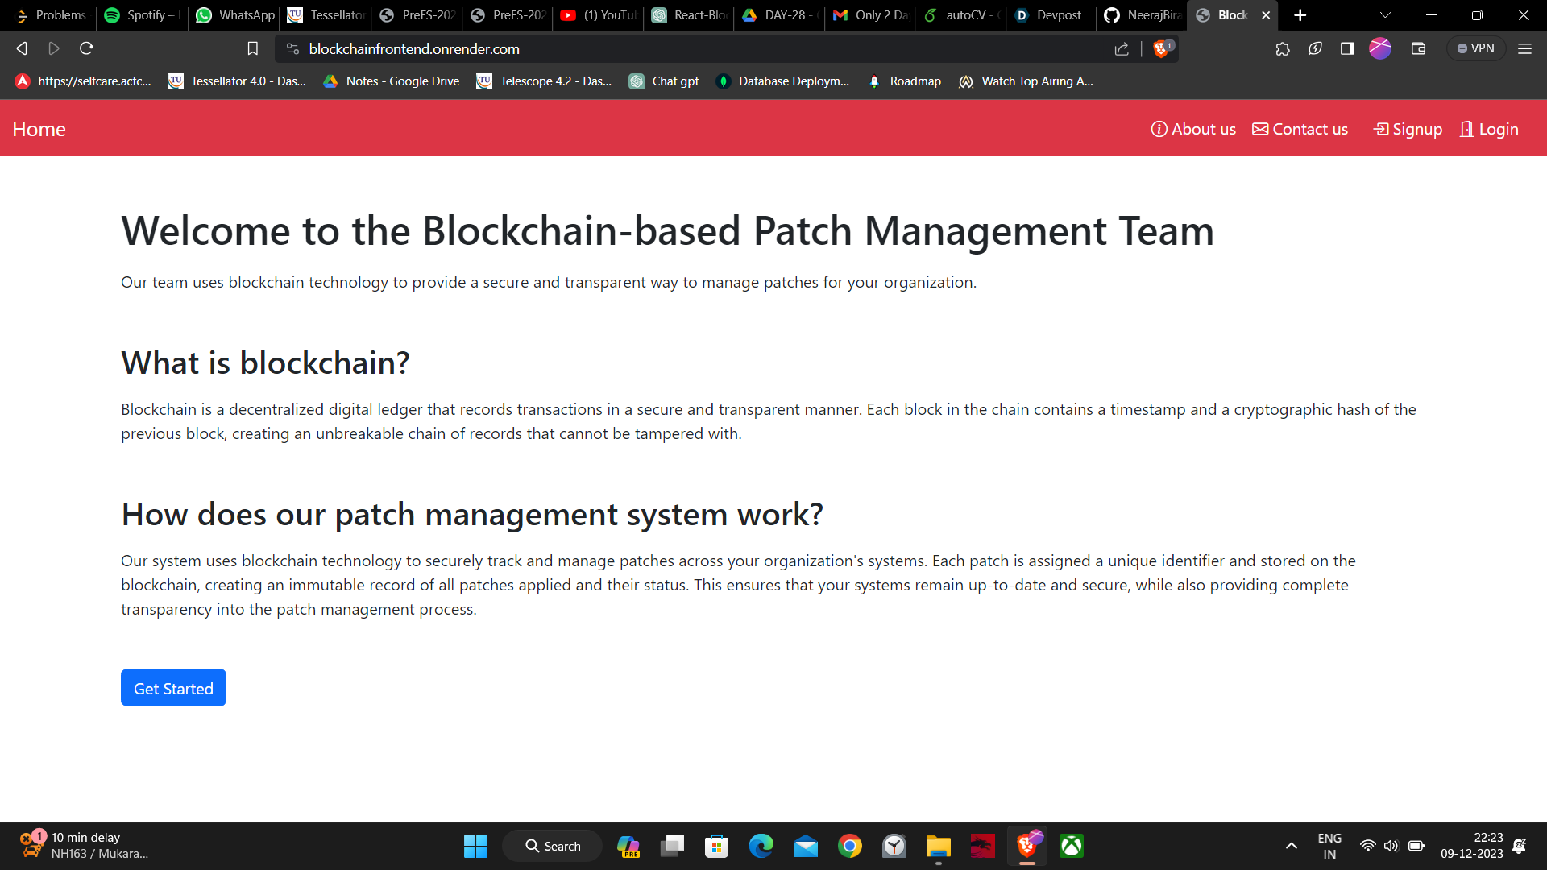Switch to the Devpost tab

pos(1051,15)
